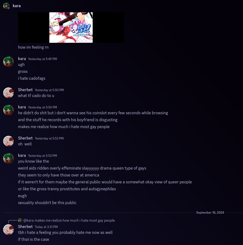Jump to the replied message via the reply preview
Viewport: 243px width, 245px height.
tap(75, 220)
